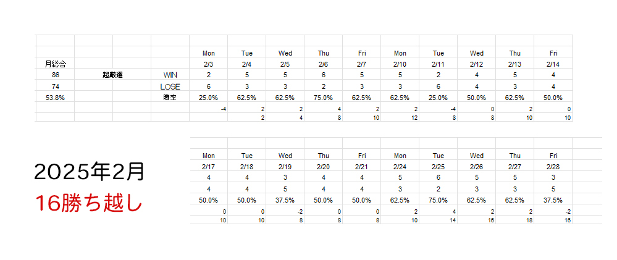
Task: Select the 勝率 row label cell
Action: [170, 98]
